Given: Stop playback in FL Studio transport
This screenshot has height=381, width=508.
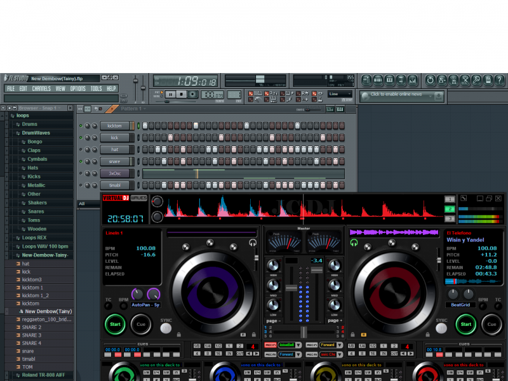Looking at the screenshot, I should pos(182,94).
